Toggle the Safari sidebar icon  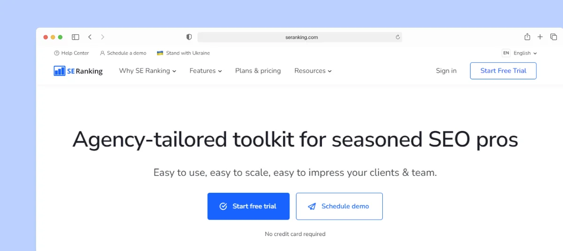tap(75, 37)
